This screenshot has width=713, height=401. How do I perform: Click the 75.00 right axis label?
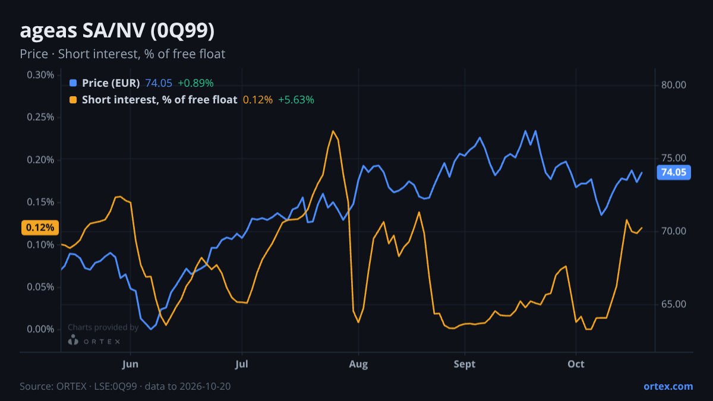pyautogui.click(x=673, y=158)
